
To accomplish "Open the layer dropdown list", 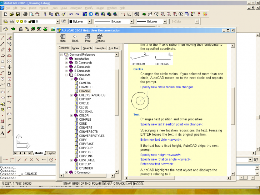I will 58,21.
